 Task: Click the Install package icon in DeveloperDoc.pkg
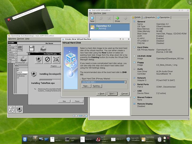(x=39, y=60)
